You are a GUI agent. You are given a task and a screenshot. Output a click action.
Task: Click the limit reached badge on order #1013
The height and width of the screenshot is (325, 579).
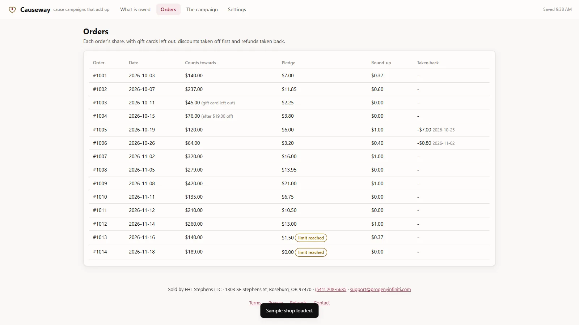[x=311, y=238]
